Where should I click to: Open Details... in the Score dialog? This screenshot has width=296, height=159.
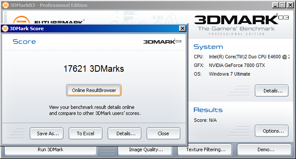125,134
